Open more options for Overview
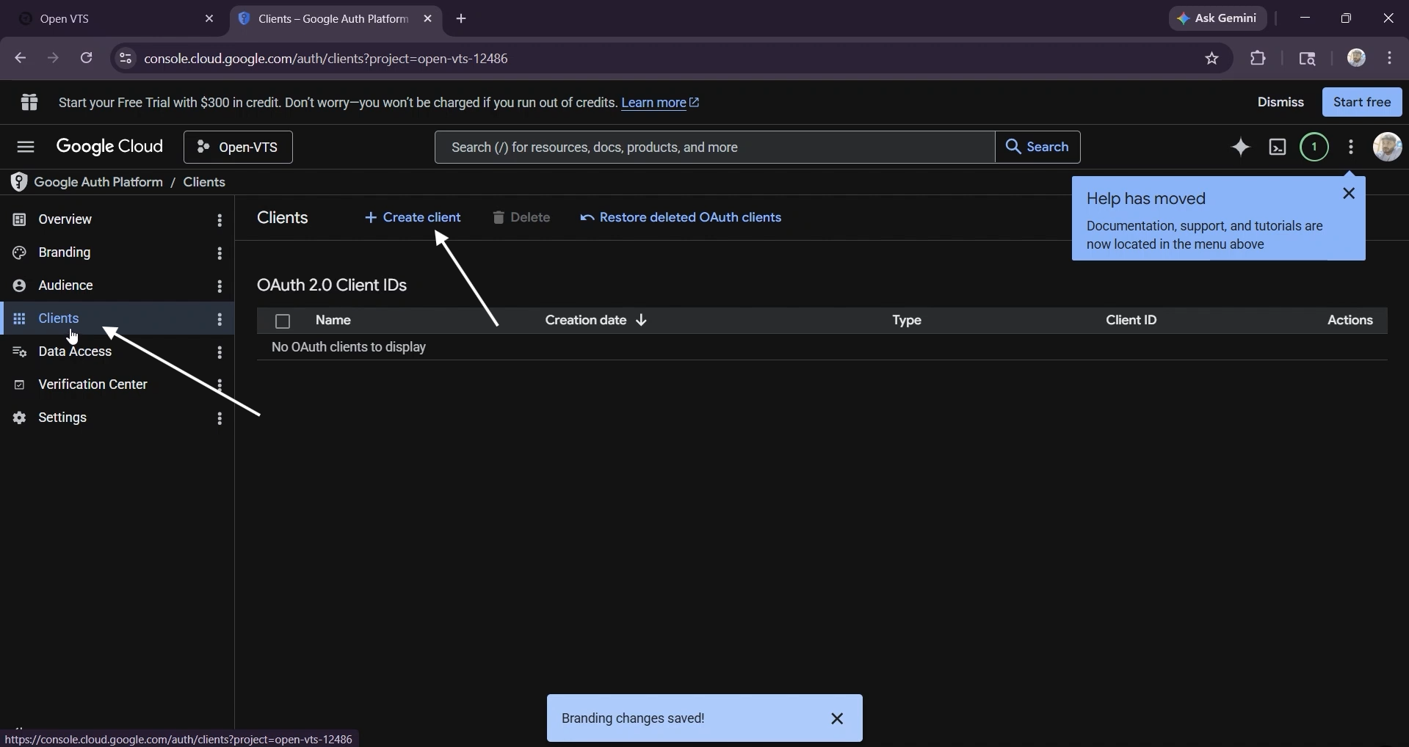 [220, 220]
